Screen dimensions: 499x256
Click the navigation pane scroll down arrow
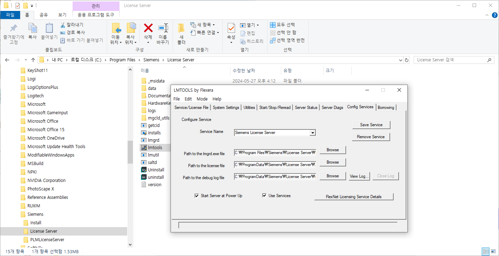click(130, 244)
